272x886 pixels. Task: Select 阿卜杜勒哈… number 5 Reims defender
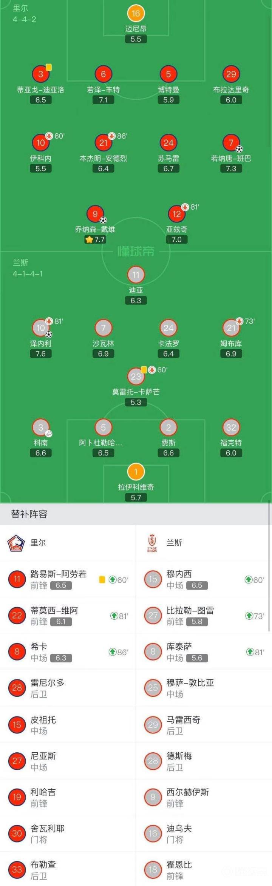(x=103, y=428)
